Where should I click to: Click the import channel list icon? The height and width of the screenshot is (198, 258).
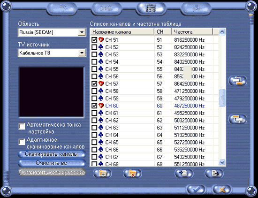click(184, 173)
